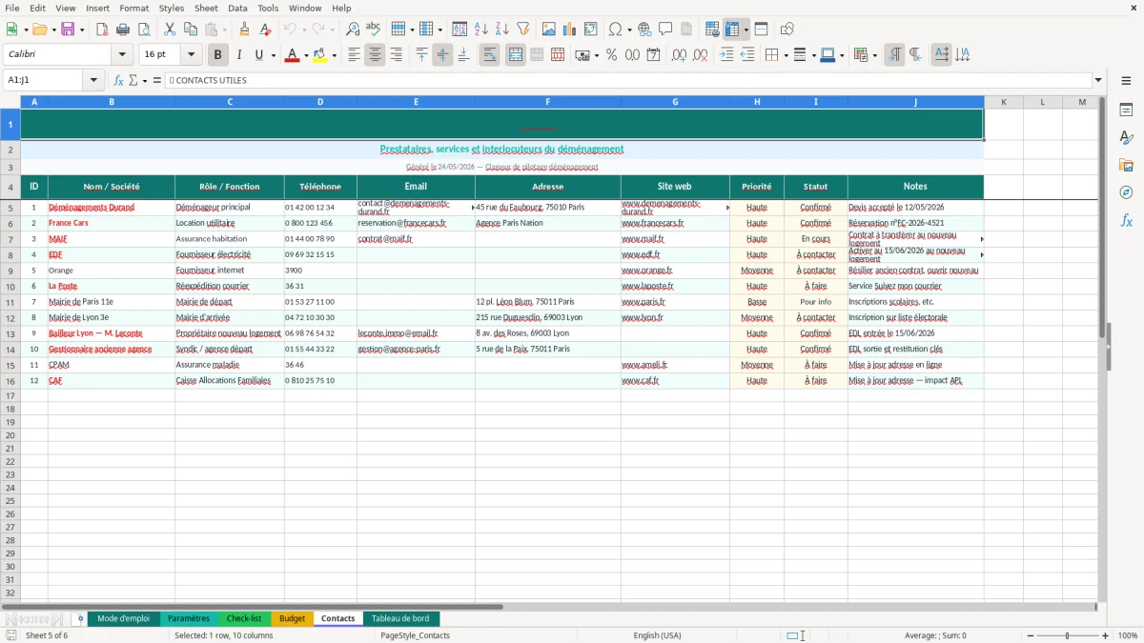Click the Save document icon
The image size is (1144, 643).
67,30
